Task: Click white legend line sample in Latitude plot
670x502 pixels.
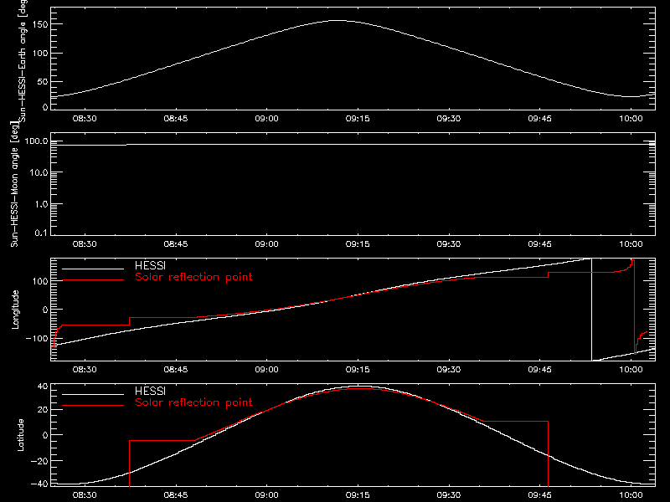Action: 93,394
